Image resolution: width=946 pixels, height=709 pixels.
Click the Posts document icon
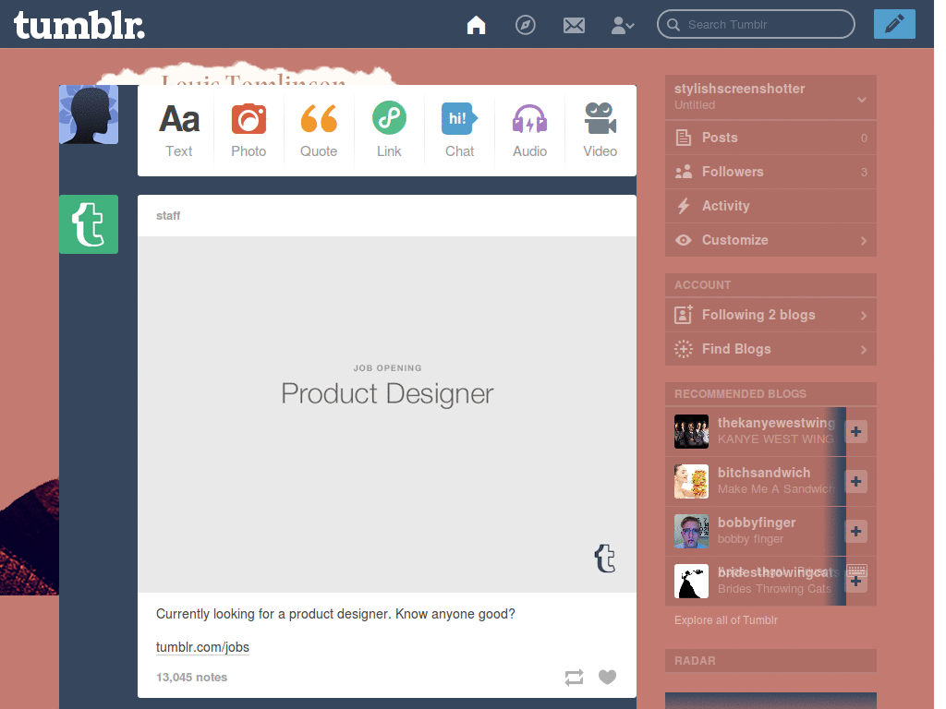coord(683,138)
